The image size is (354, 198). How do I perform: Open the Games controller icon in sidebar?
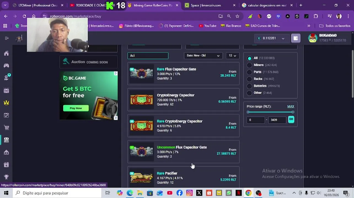tap(6, 65)
